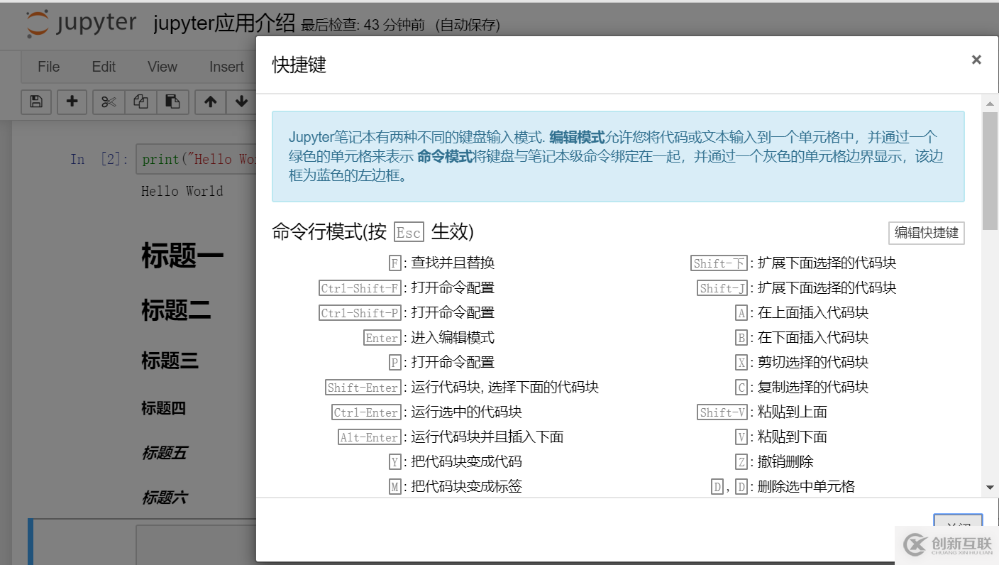Click the bold 编辑模式 text in the info box
999x565 pixels.
577,137
